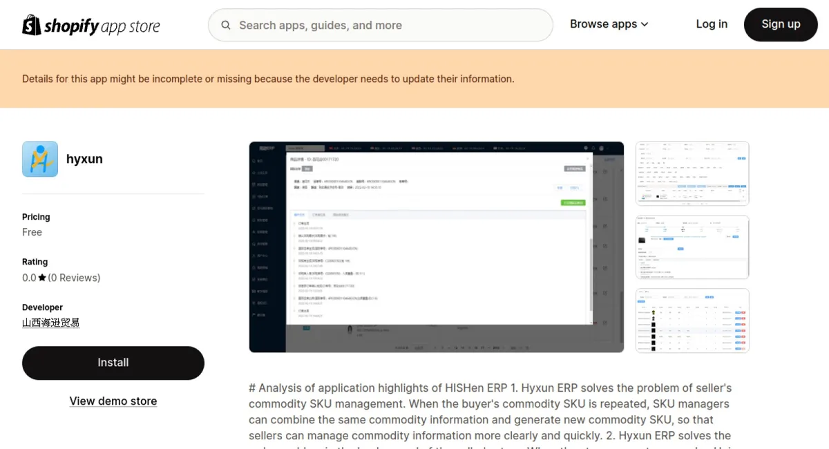Image resolution: width=829 pixels, height=449 pixels.
Task: Click the HISHen ERP description paragraph
Action: point(490,415)
